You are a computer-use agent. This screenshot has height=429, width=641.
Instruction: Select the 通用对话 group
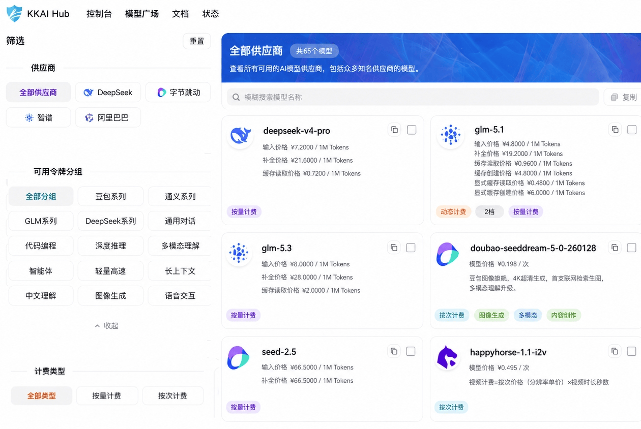coord(180,221)
